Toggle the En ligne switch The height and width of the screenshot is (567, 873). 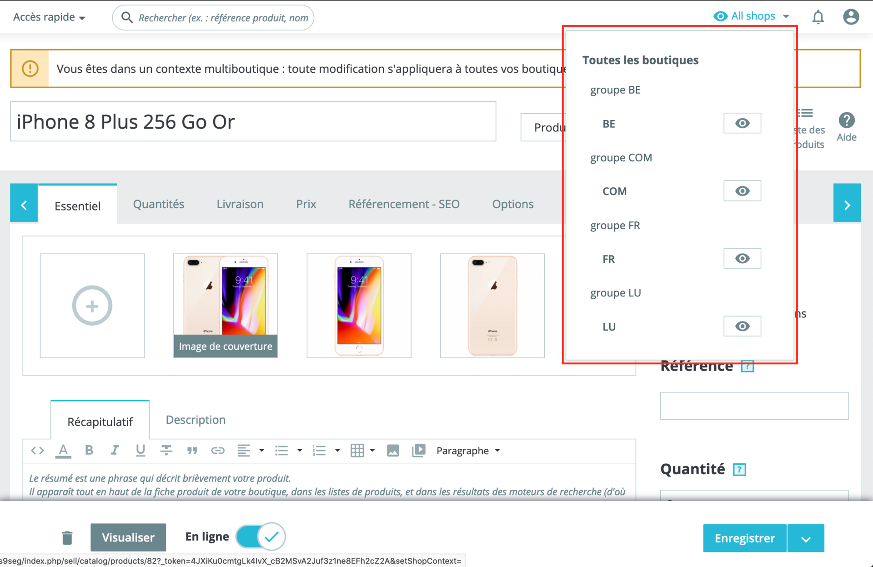pyautogui.click(x=261, y=537)
